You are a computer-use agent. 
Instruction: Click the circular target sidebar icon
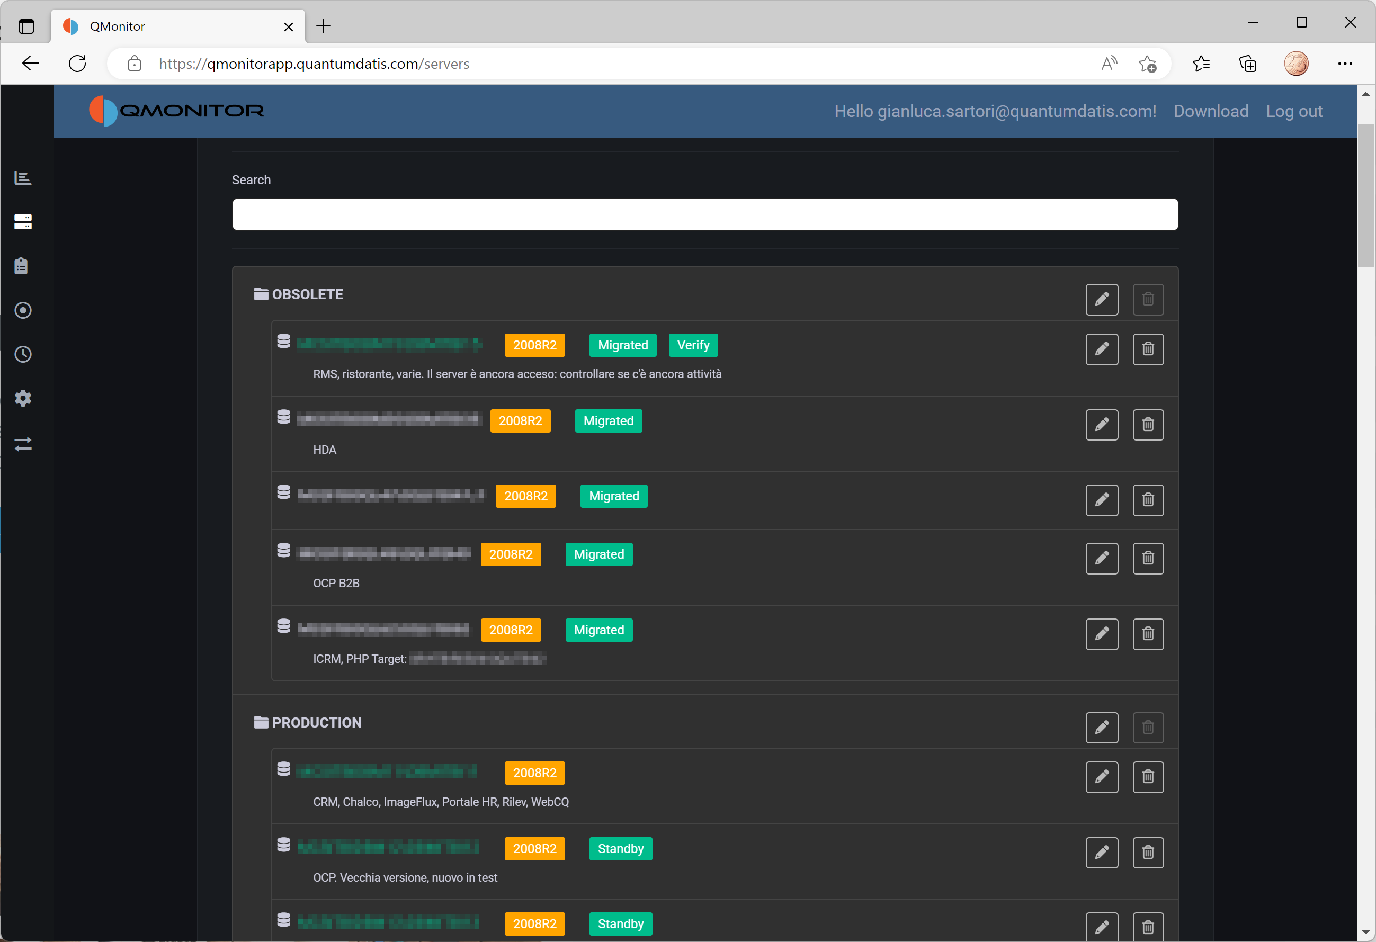tap(22, 310)
